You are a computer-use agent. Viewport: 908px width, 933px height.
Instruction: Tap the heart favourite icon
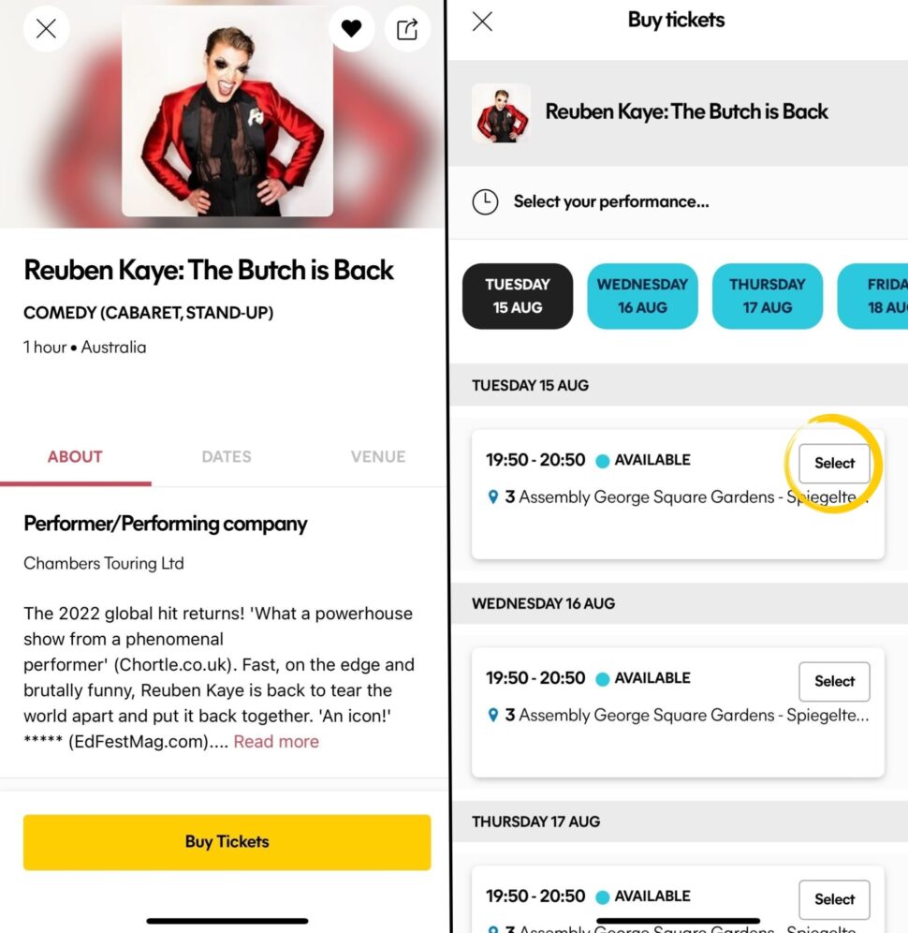pos(351,28)
